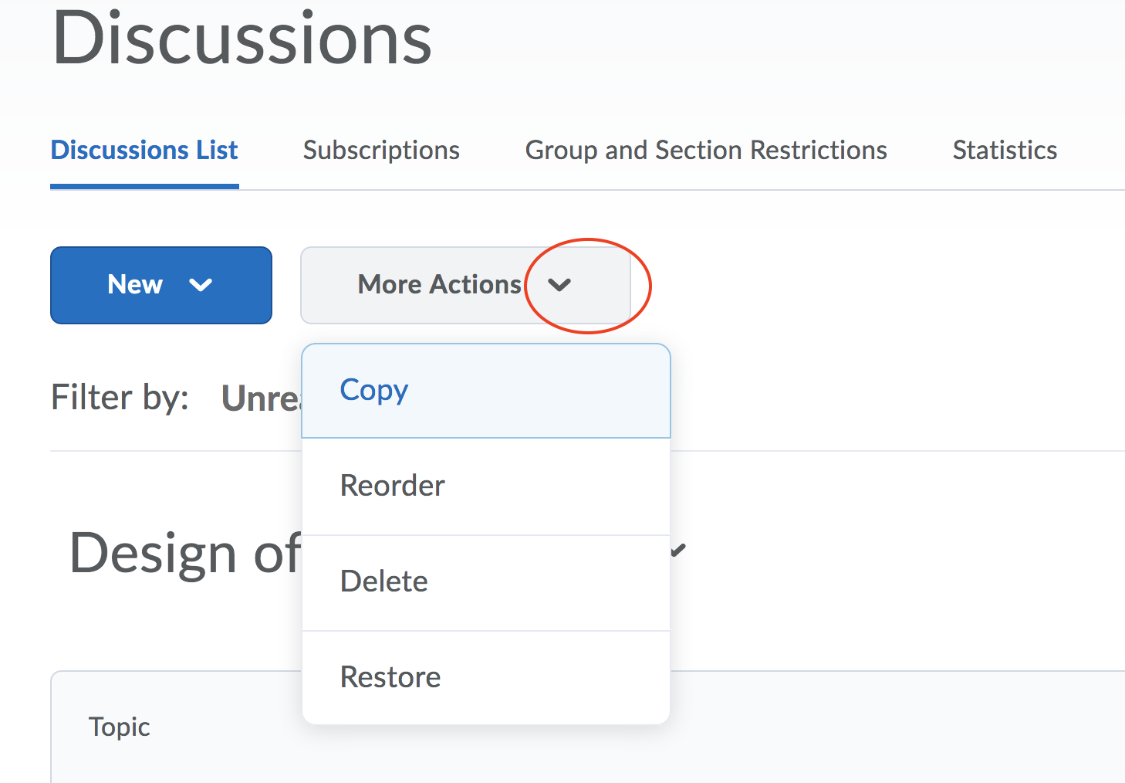
Task: Toggle the Unread filter option
Action: [x=261, y=398]
